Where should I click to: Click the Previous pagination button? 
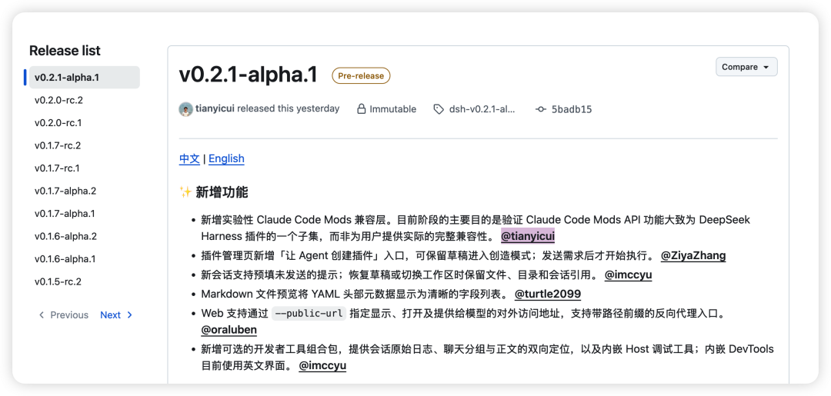[64, 315]
